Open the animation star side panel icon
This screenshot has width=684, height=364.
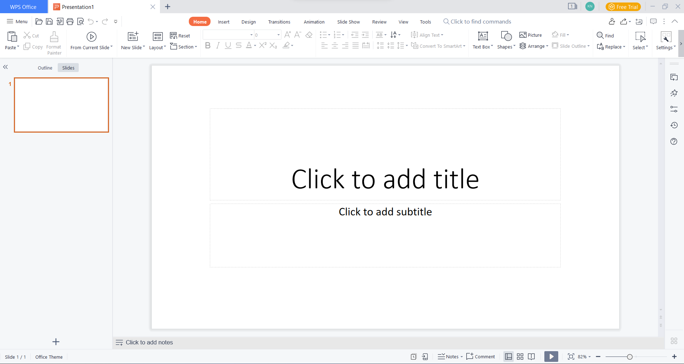click(674, 93)
